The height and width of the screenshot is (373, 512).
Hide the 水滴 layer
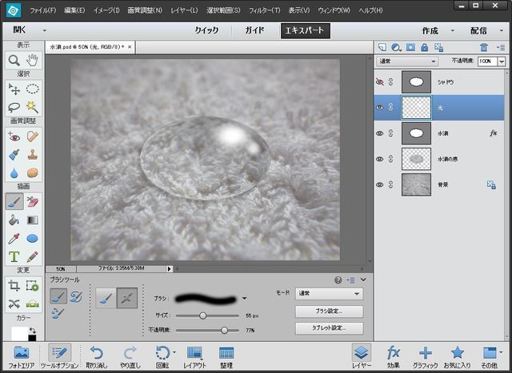coord(380,133)
